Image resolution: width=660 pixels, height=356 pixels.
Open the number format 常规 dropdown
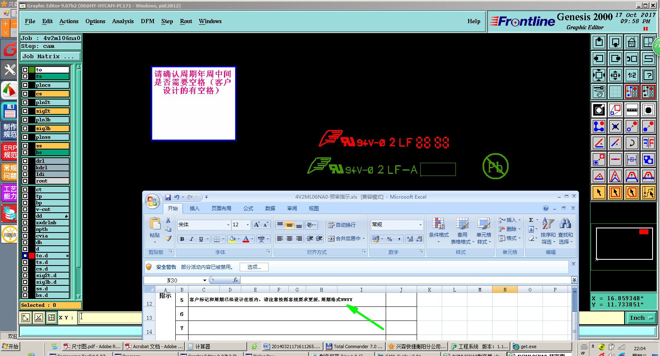click(420, 225)
